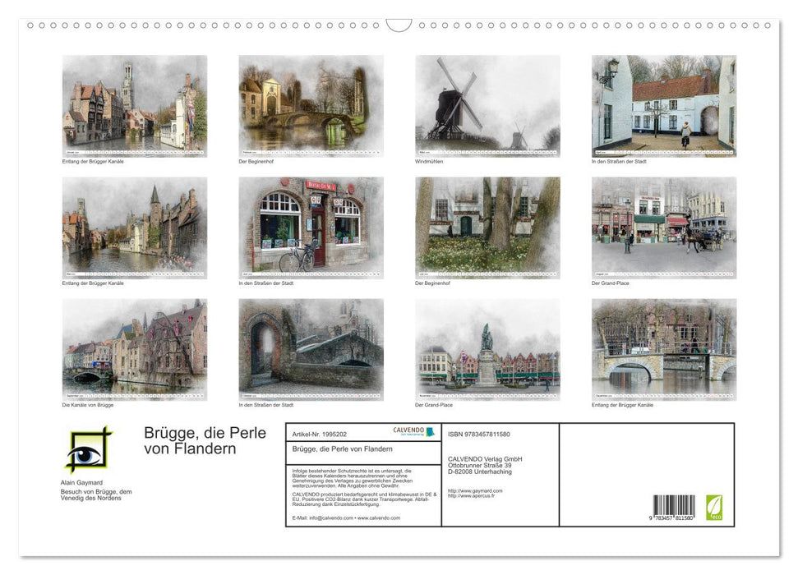Open the www.apercus.fr link
The height and width of the screenshot is (575, 798).
473,496
